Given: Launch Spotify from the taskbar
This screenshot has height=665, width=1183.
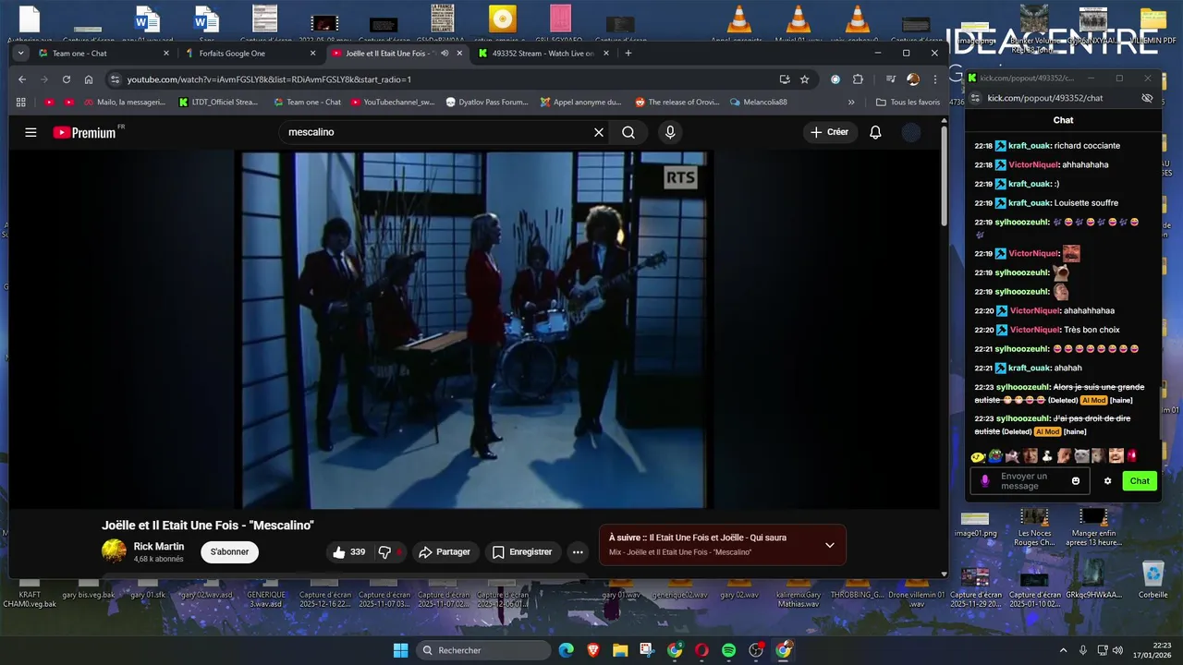Looking at the screenshot, I should [x=728, y=650].
